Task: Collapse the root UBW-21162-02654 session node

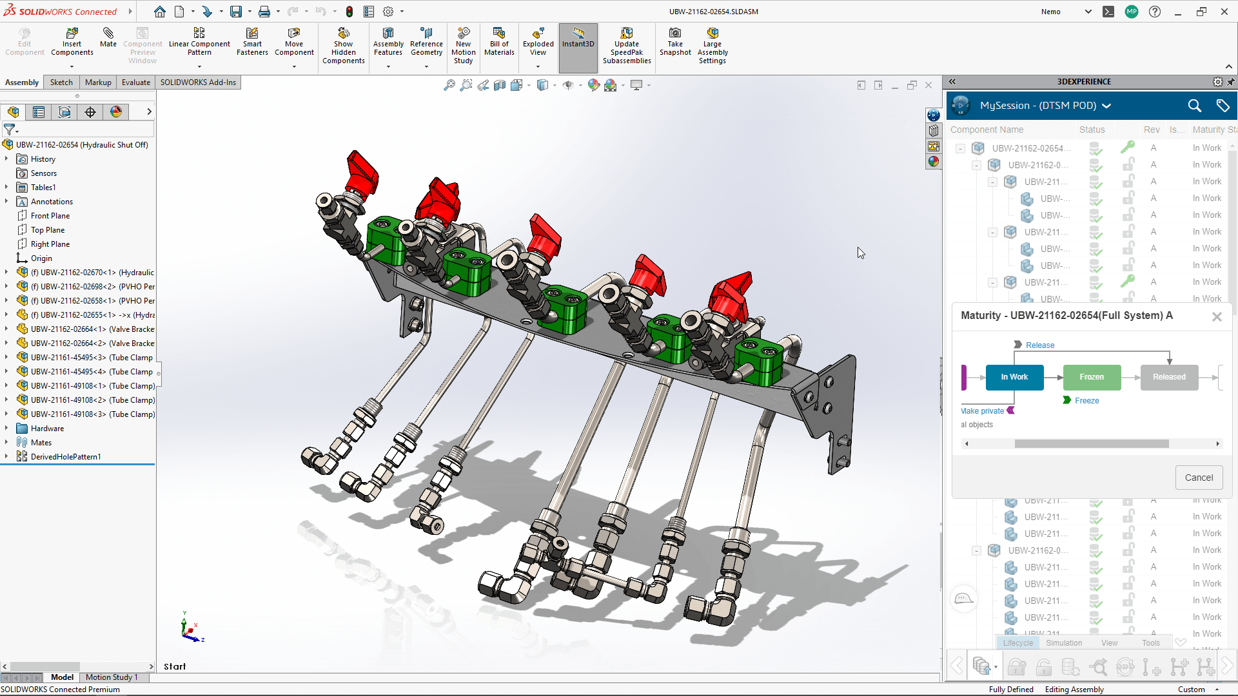Action: [x=960, y=148]
